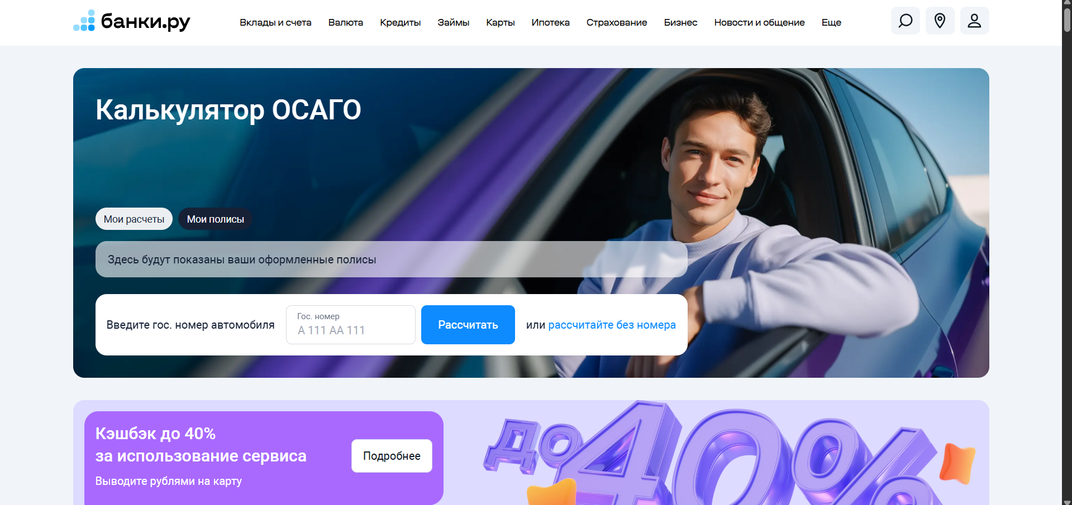The image size is (1072, 505).
Task: Open the Кредиты menu item
Action: 400,22
